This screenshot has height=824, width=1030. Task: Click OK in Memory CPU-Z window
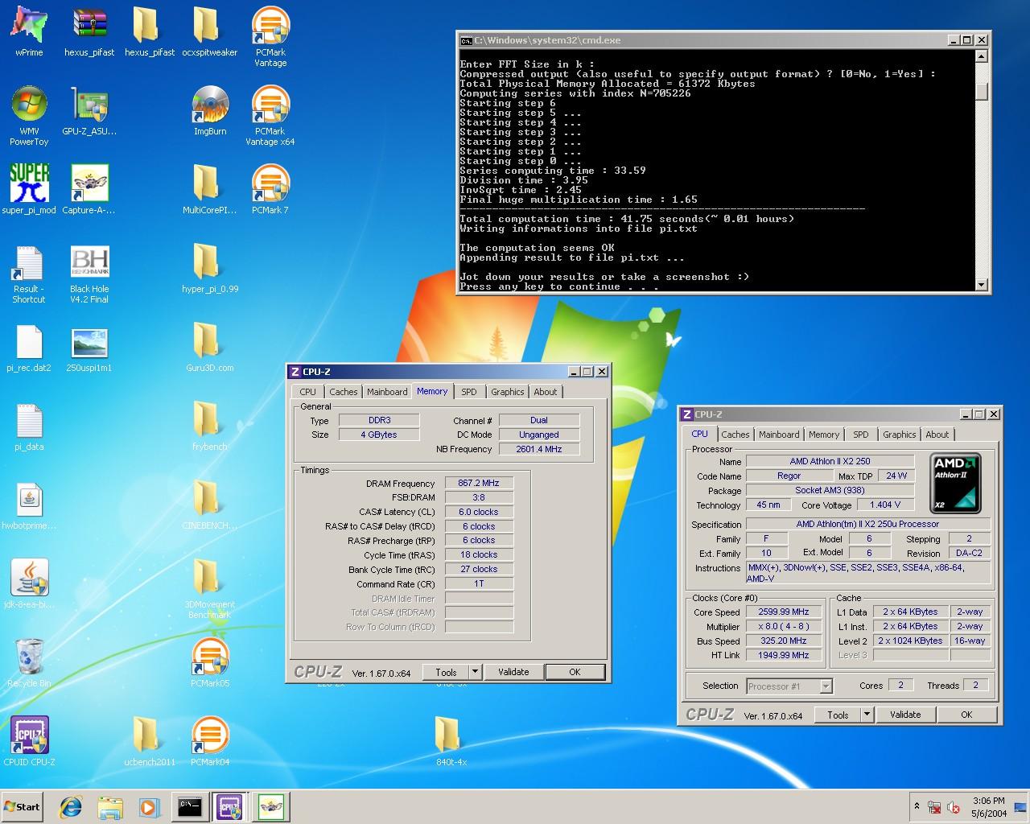575,672
